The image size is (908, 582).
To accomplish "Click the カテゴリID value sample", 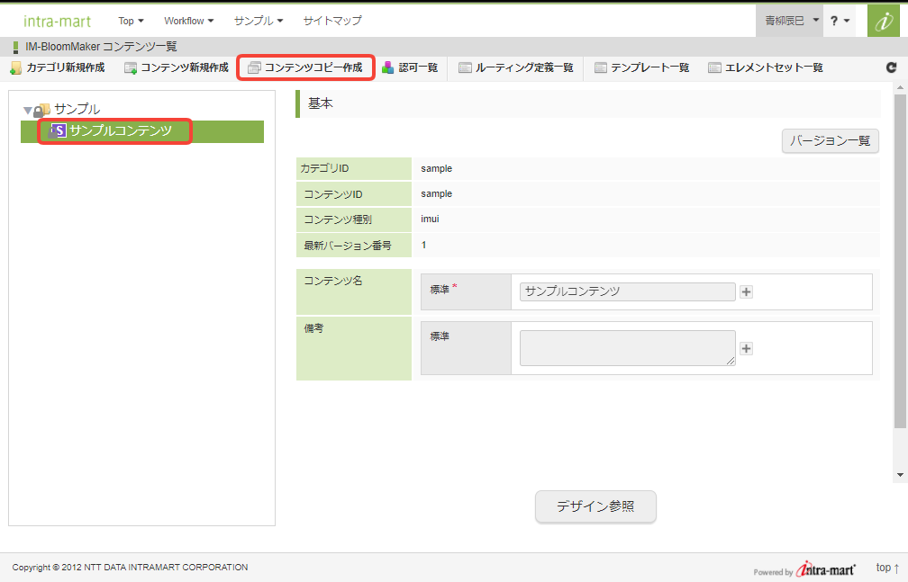I will click(x=437, y=168).
